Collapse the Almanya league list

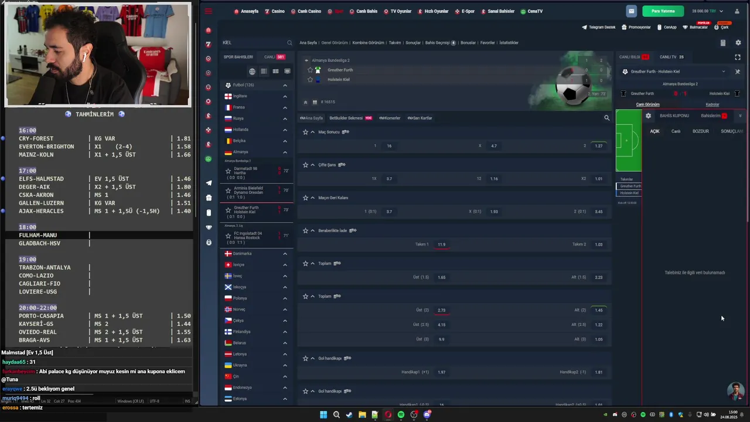(285, 152)
